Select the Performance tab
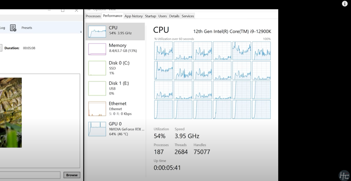The image size is (351, 181). point(113,16)
